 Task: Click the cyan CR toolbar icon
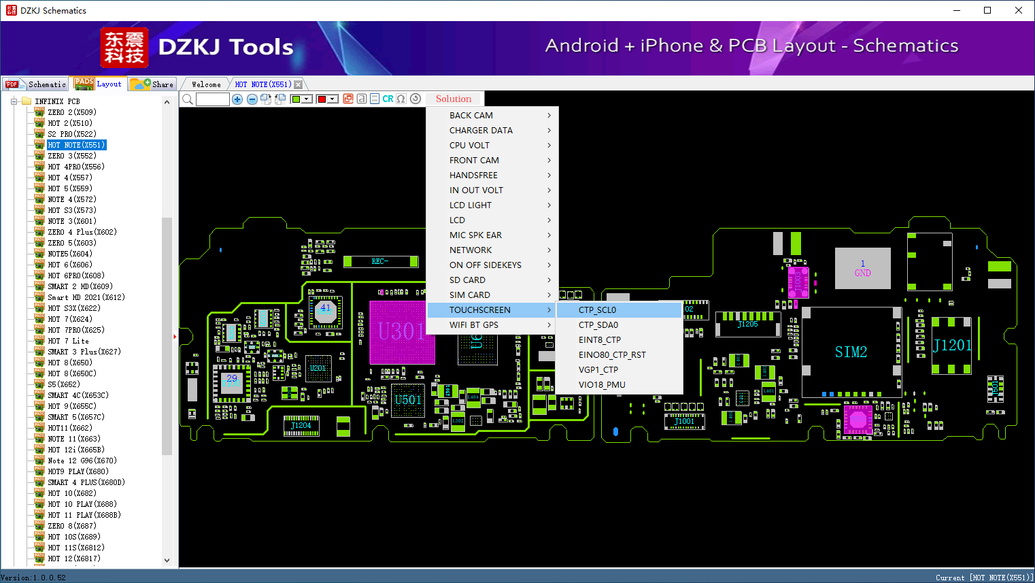[x=388, y=99]
